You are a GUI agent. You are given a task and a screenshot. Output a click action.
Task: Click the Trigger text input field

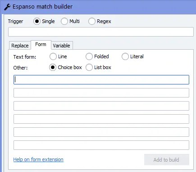pyautogui.click(x=101, y=32)
